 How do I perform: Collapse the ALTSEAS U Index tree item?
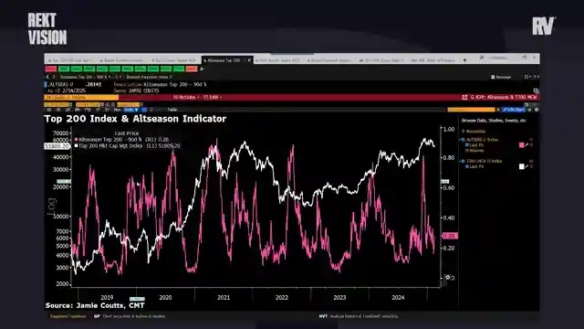(460, 140)
